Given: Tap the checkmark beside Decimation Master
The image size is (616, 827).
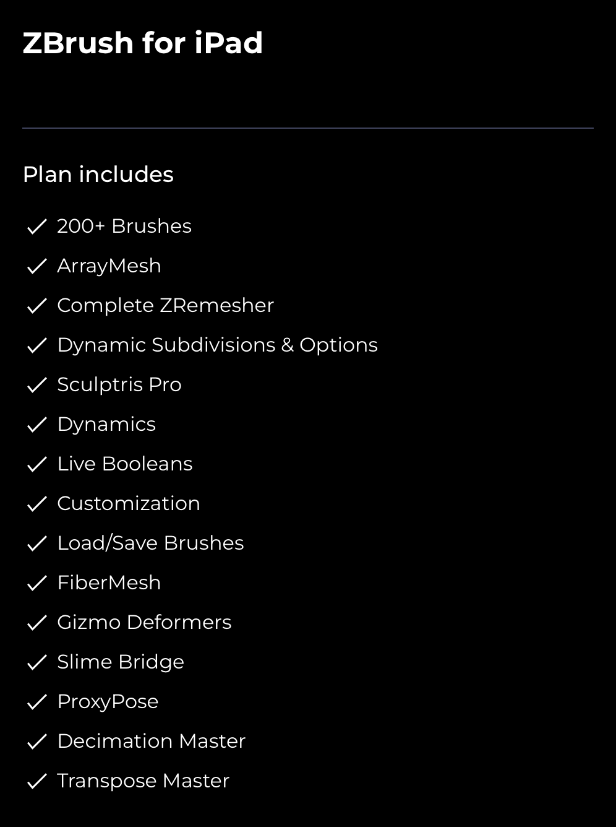Looking at the screenshot, I should click(37, 742).
